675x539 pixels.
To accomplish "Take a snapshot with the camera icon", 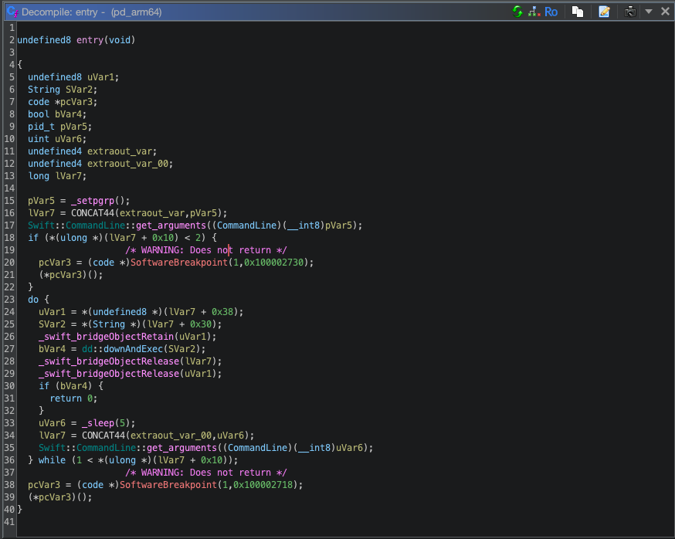I will click(x=630, y=12).
